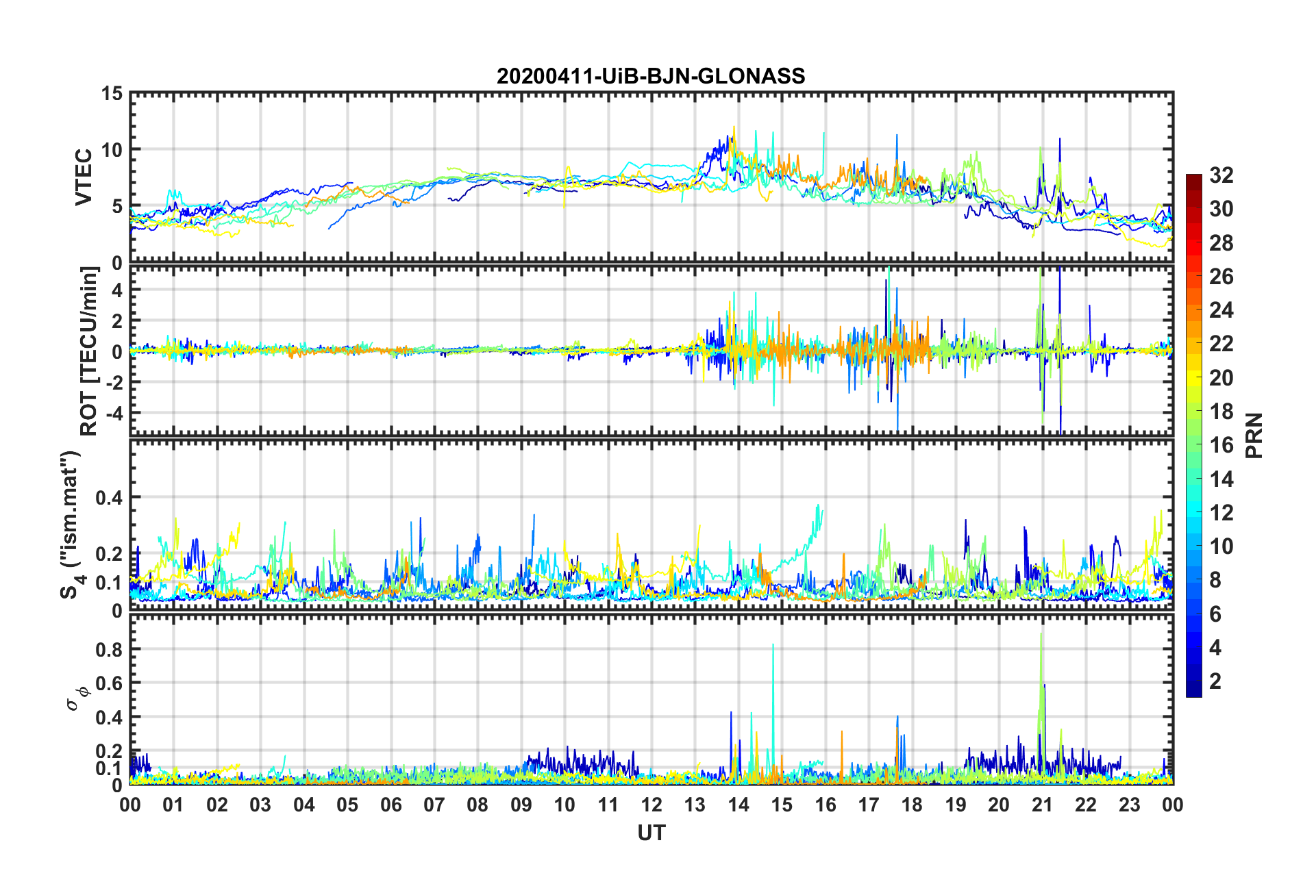This screenshot has width=1303, height=871.
Task: Click sigma phi y-axis tick 0.8
Action: [x=109, y=649]
